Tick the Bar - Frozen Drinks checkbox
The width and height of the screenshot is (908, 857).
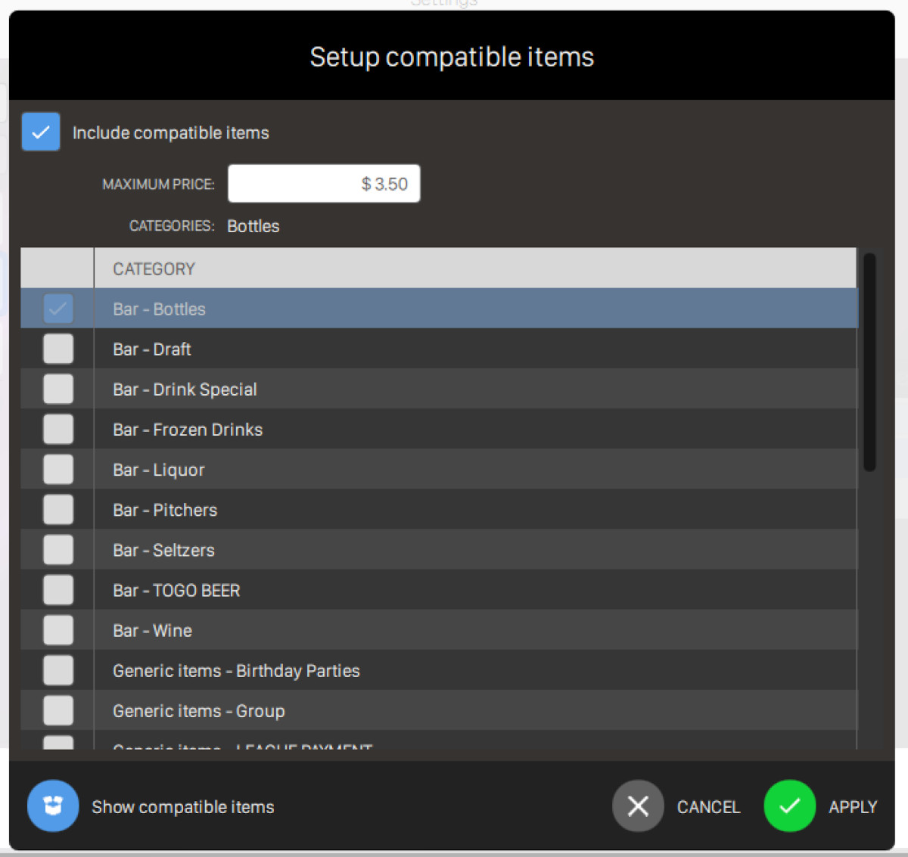coord(58,430)
